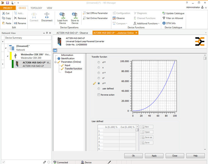Collapse the Parameters (Online) tree node
The image size is (208, 164).
[x=56, y=62]
